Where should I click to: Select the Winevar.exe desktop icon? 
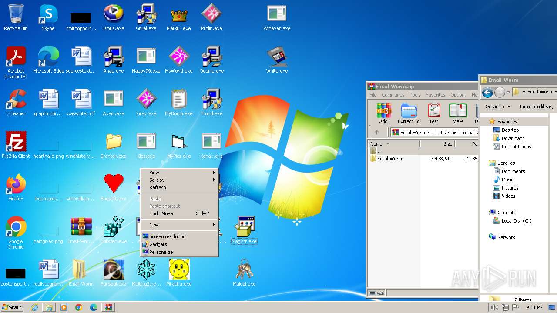[277, 17]
